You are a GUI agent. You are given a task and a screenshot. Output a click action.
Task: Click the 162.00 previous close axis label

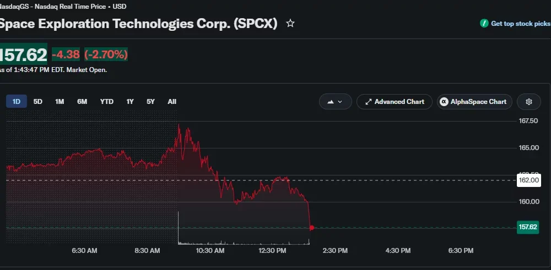click(x=528, y=180)
